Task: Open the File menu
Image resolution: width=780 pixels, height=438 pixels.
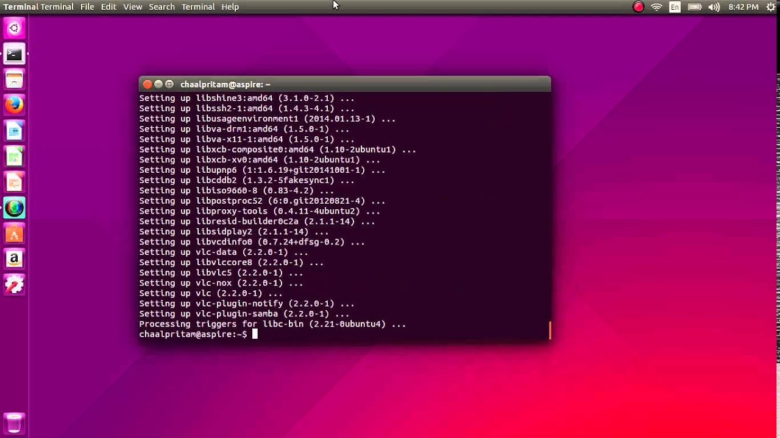Action: coord(87,7)
